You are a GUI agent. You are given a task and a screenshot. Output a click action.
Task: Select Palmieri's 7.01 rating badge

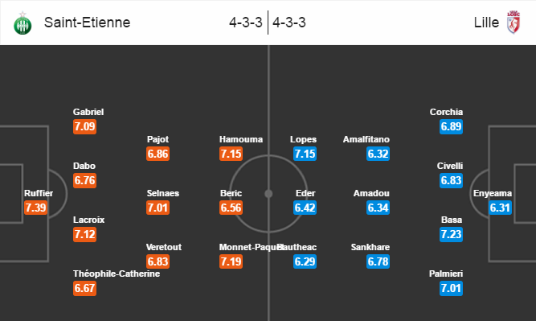[x=452, y=288]
